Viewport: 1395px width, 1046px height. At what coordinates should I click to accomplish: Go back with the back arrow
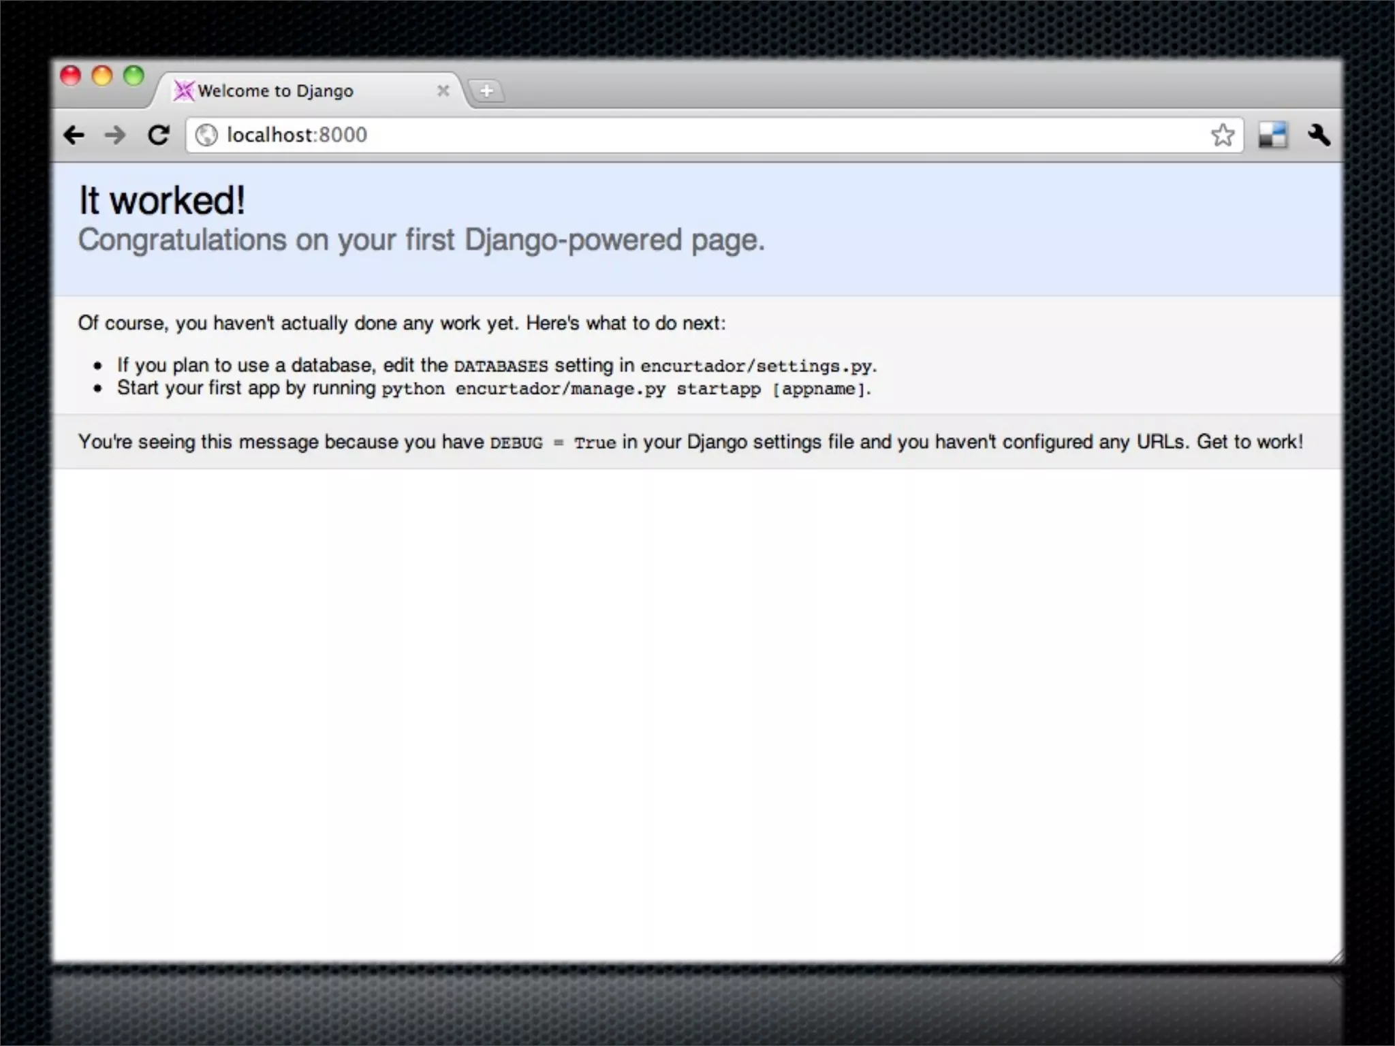[74, 136]
